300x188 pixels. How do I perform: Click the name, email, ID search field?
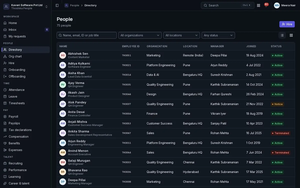click(x=87, y=35)
